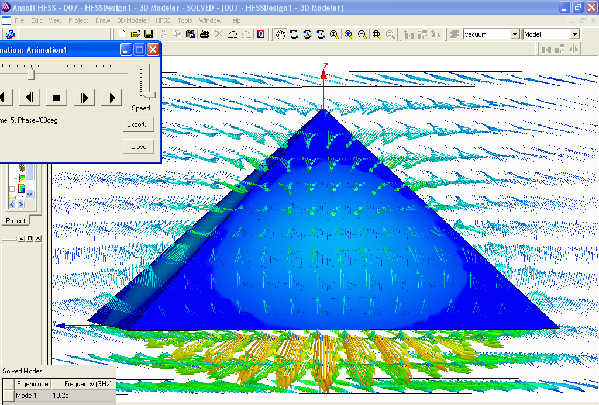Open the Project menu
Image resolution: width=599 pixels, height=405 pixels.
78,20
